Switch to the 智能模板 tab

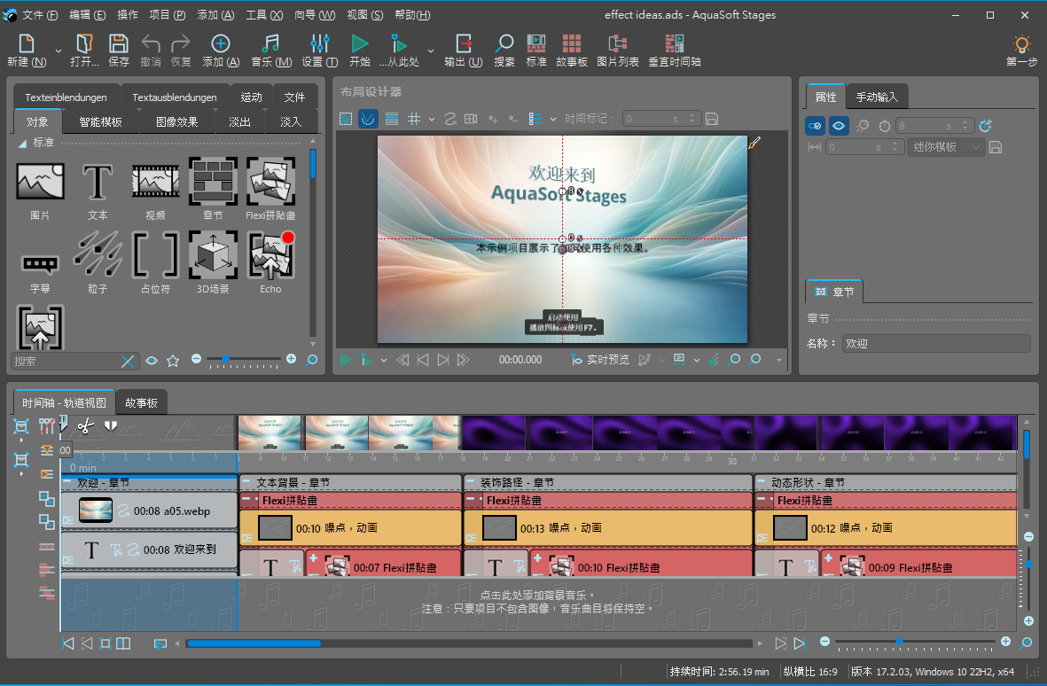pos(100,122)
